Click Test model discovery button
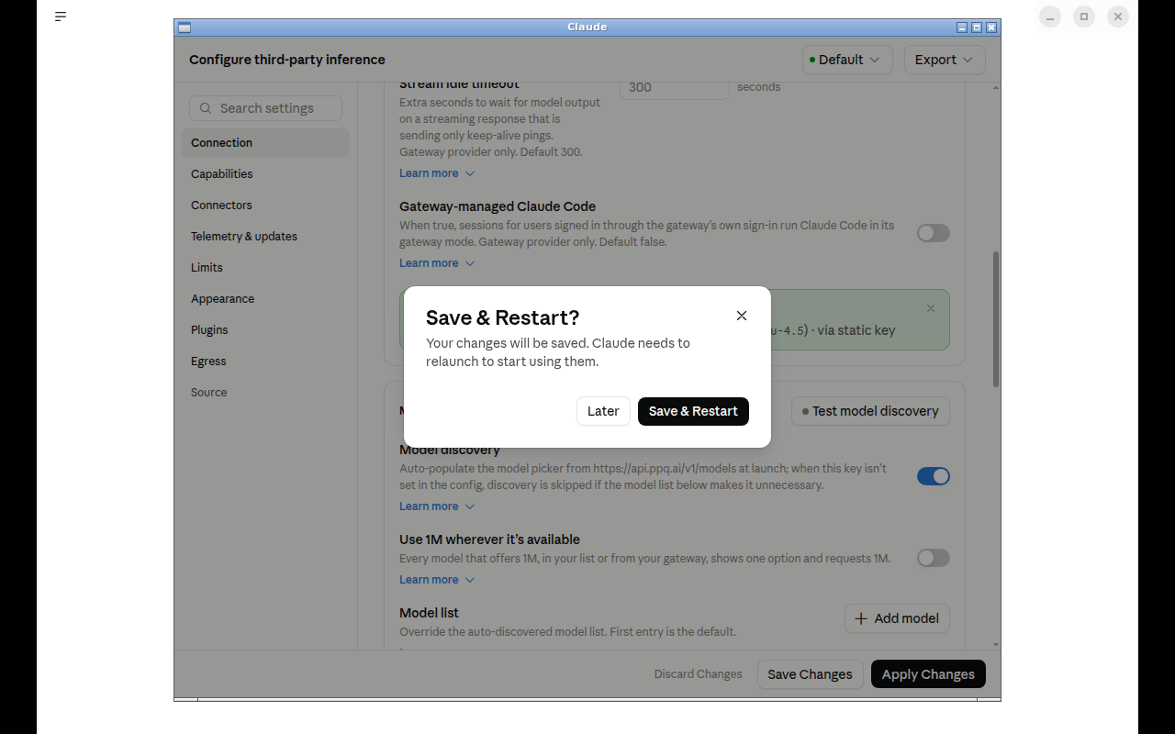1175x734 pixels. (x=870, y=411)
